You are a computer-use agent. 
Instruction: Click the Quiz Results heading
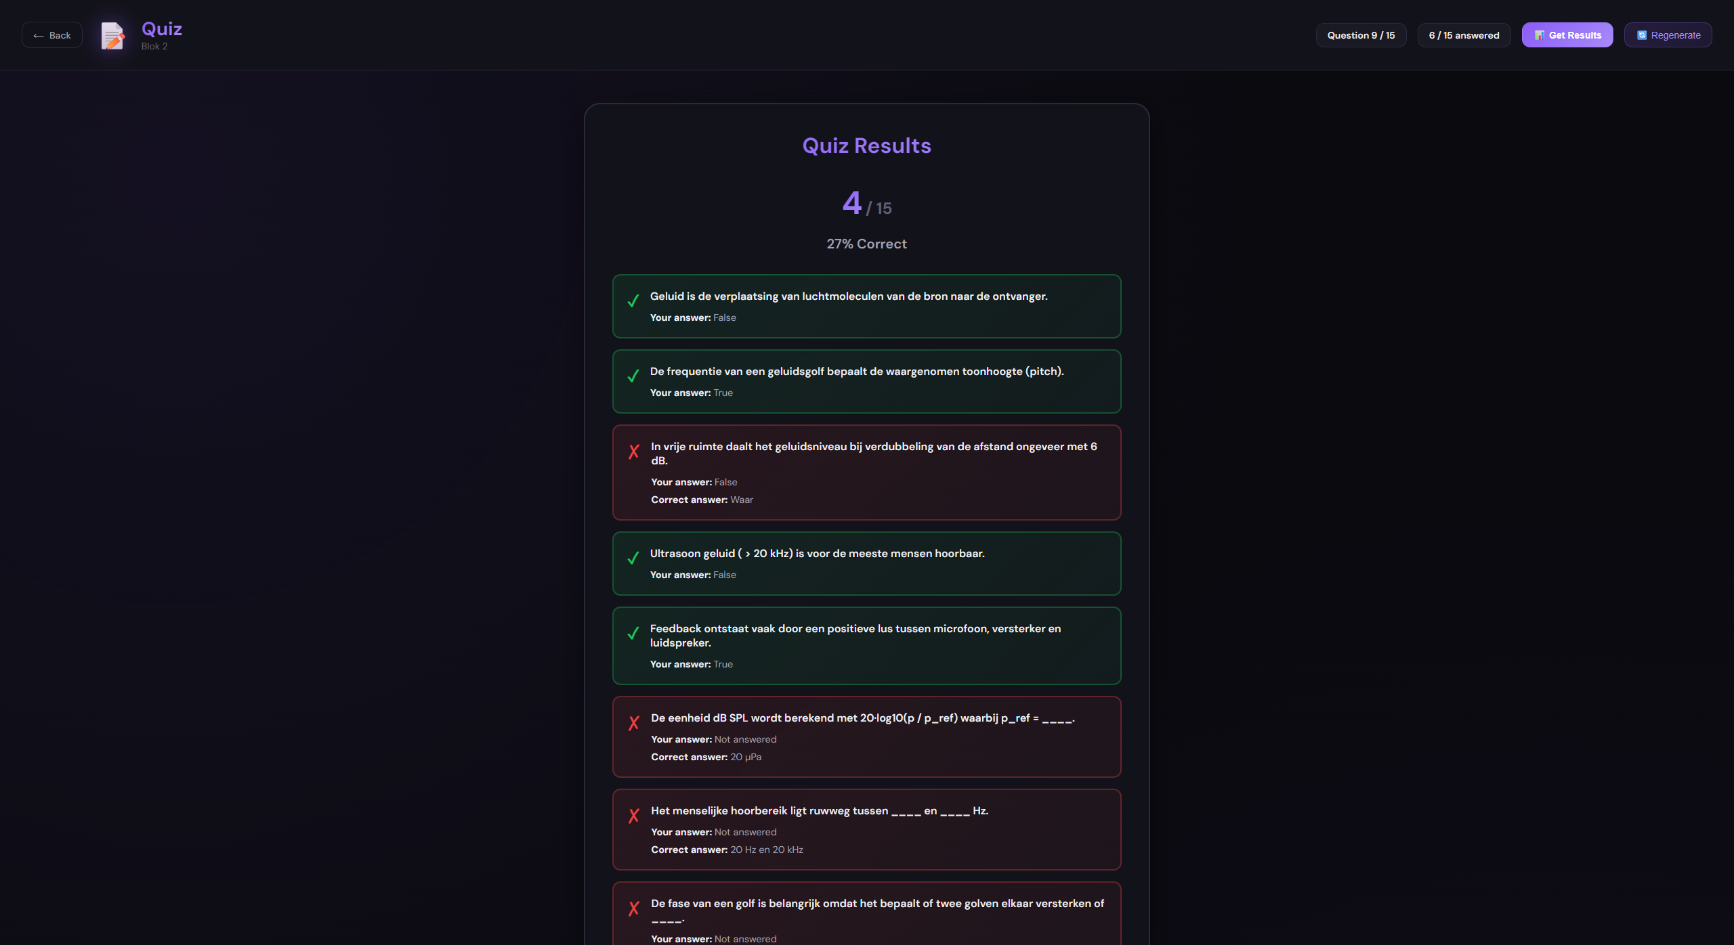pyautogui.click(x=866, y=146)
